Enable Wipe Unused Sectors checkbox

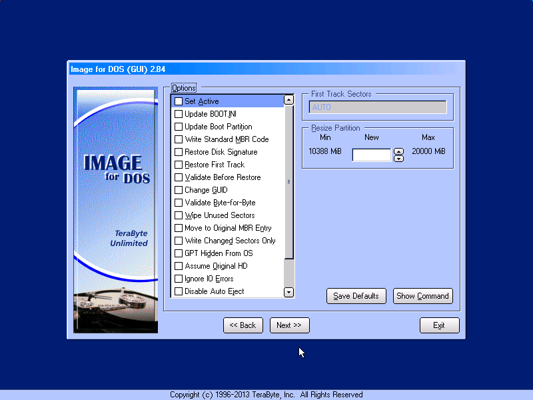[179, 215]
